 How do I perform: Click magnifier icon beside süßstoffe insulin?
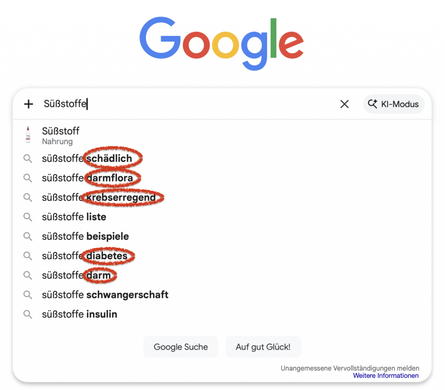click(x=28, y=314)
